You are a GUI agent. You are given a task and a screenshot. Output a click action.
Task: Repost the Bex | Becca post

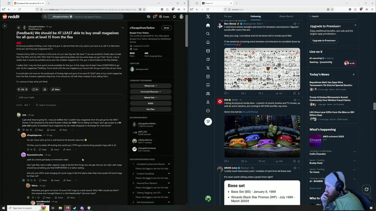[243, 93]
